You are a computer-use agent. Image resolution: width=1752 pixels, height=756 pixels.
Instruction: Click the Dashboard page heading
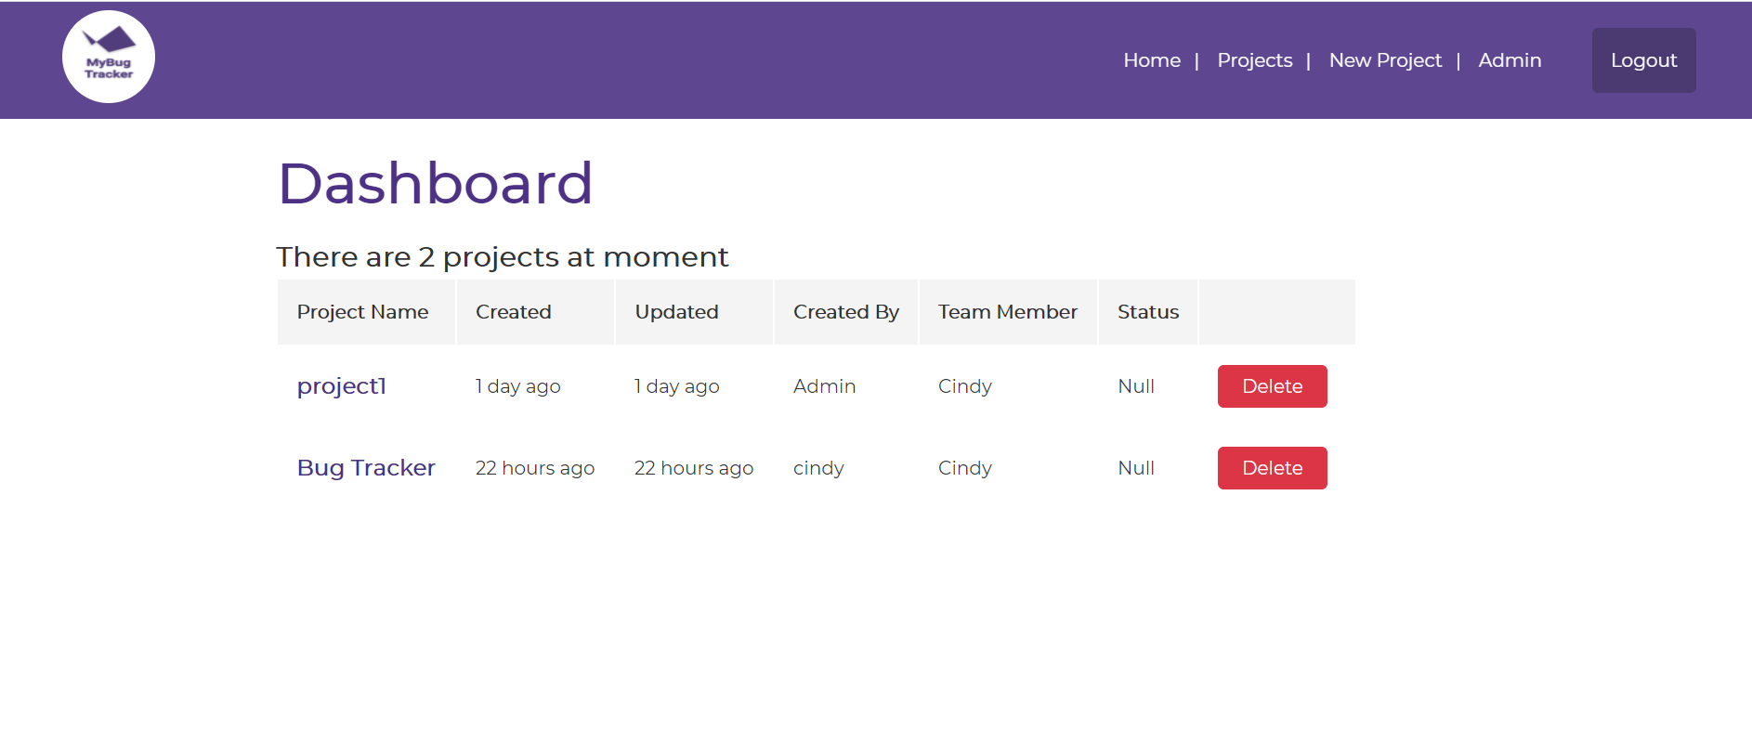point(435,183)
